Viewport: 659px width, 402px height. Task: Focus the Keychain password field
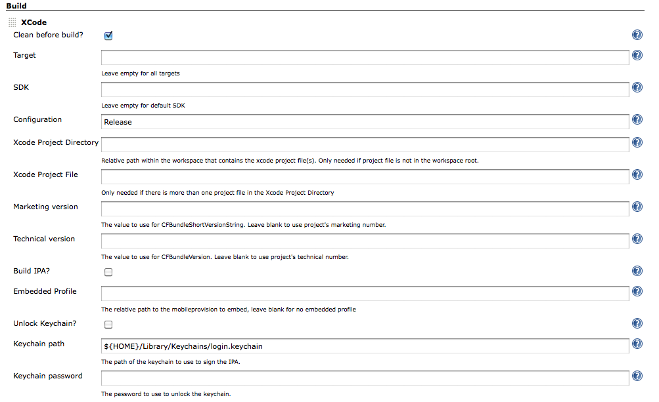(365, 378)
